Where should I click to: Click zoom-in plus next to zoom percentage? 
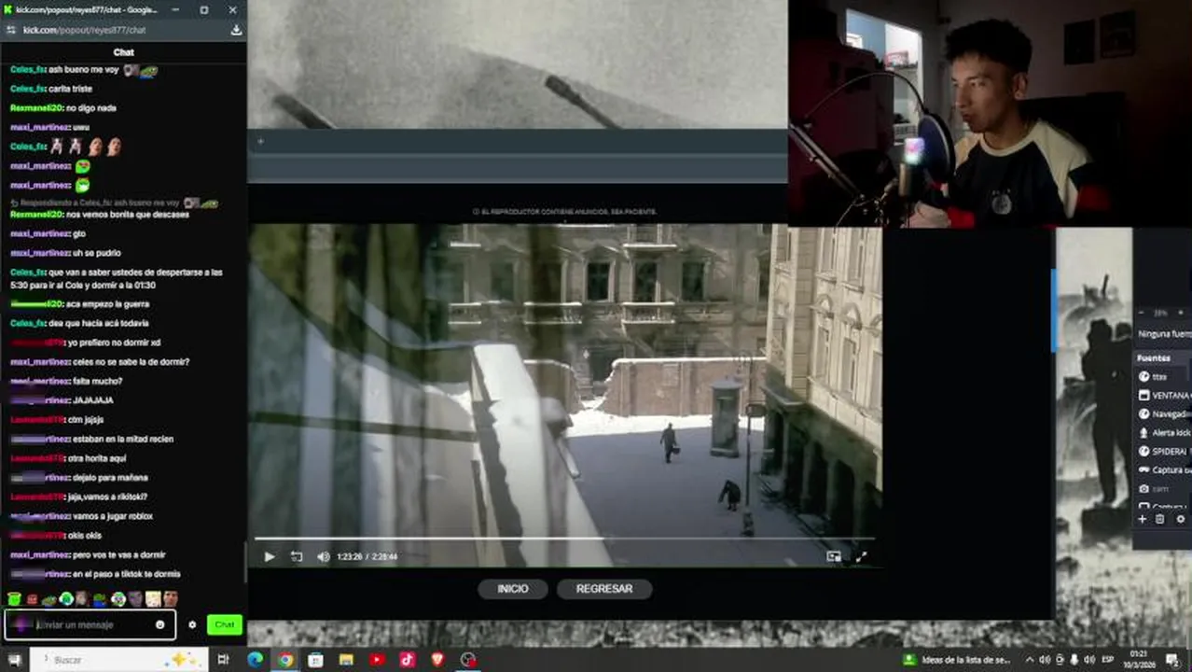click(x=1181, y=313)
